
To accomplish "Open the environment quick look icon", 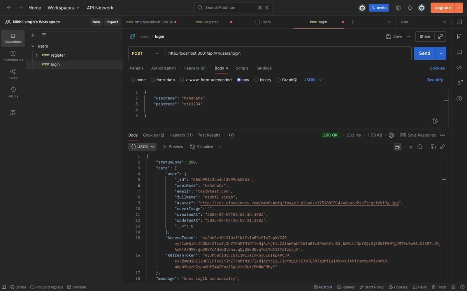I will click(459, 22).
